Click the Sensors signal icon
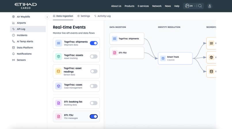This screenshot has height=129, width=232. coord(14,60)
